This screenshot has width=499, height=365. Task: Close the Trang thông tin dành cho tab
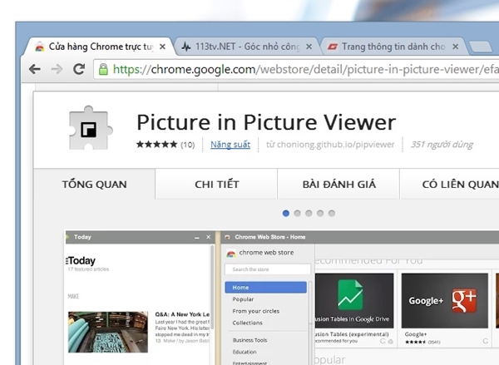456,47
